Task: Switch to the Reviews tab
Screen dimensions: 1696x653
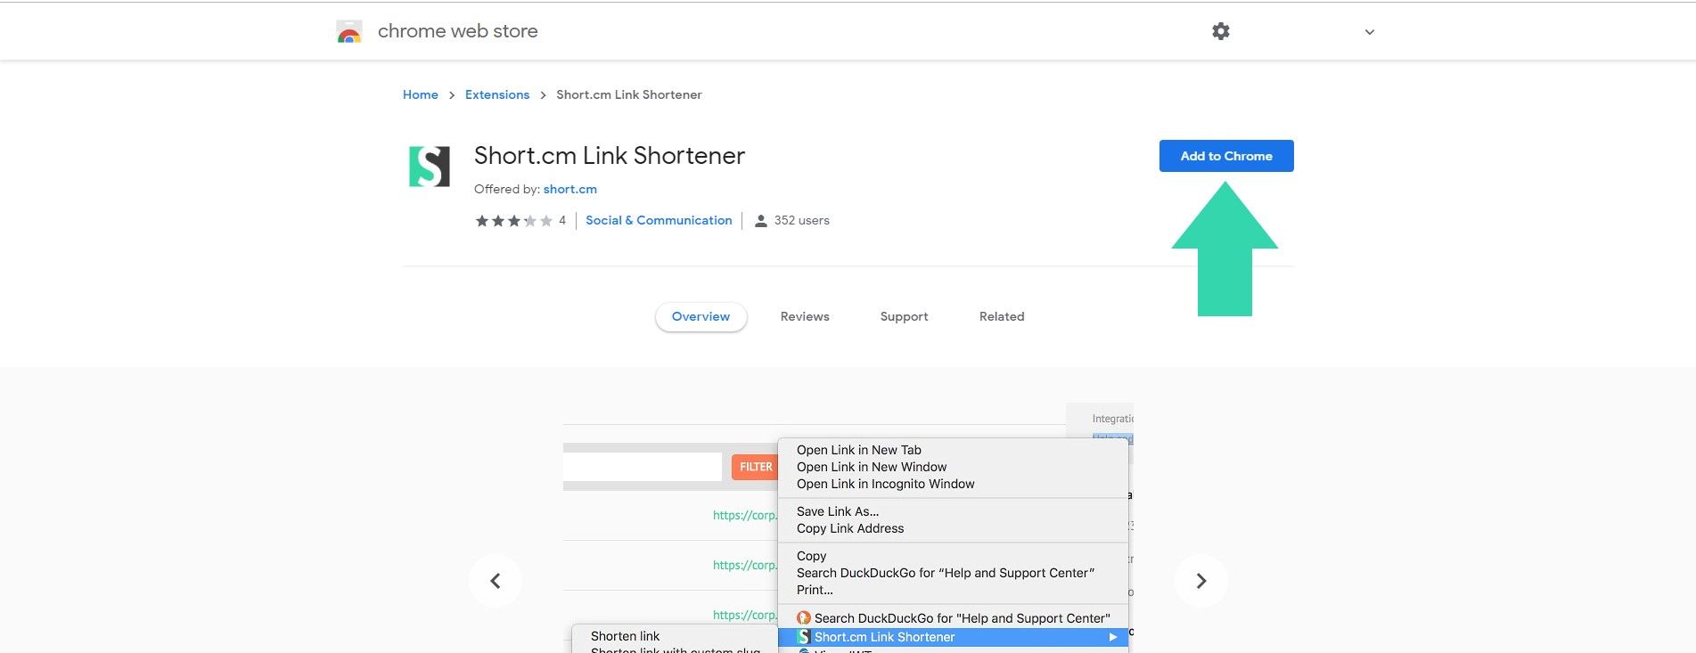Action: pyautogui.click(x=805, y=316)
